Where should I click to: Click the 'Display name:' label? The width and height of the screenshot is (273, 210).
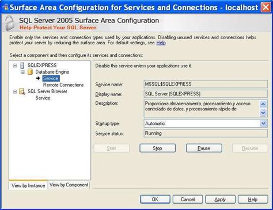(x=109, y=94)
